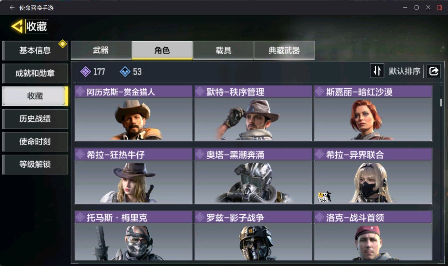Open 等级解锁 in the sidebar
Viewport: 448px width, 266px height.
[x=35, y=165]
